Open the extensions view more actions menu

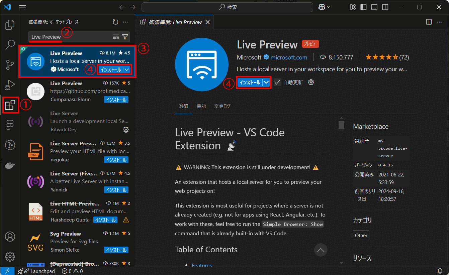126,22
